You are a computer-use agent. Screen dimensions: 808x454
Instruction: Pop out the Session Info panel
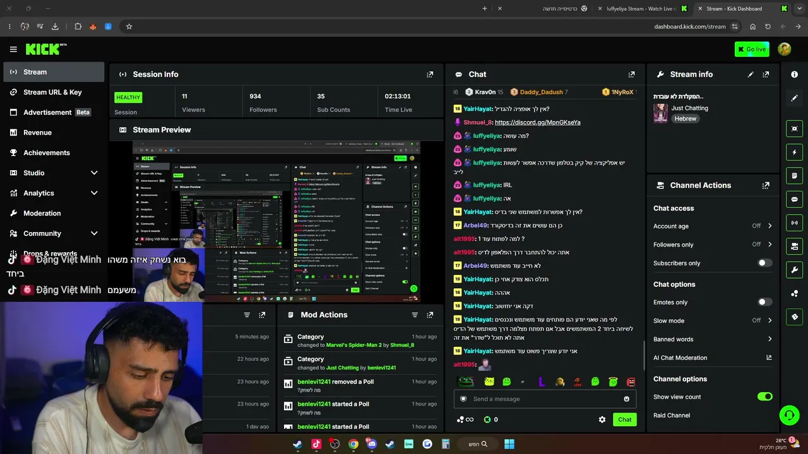430,74
